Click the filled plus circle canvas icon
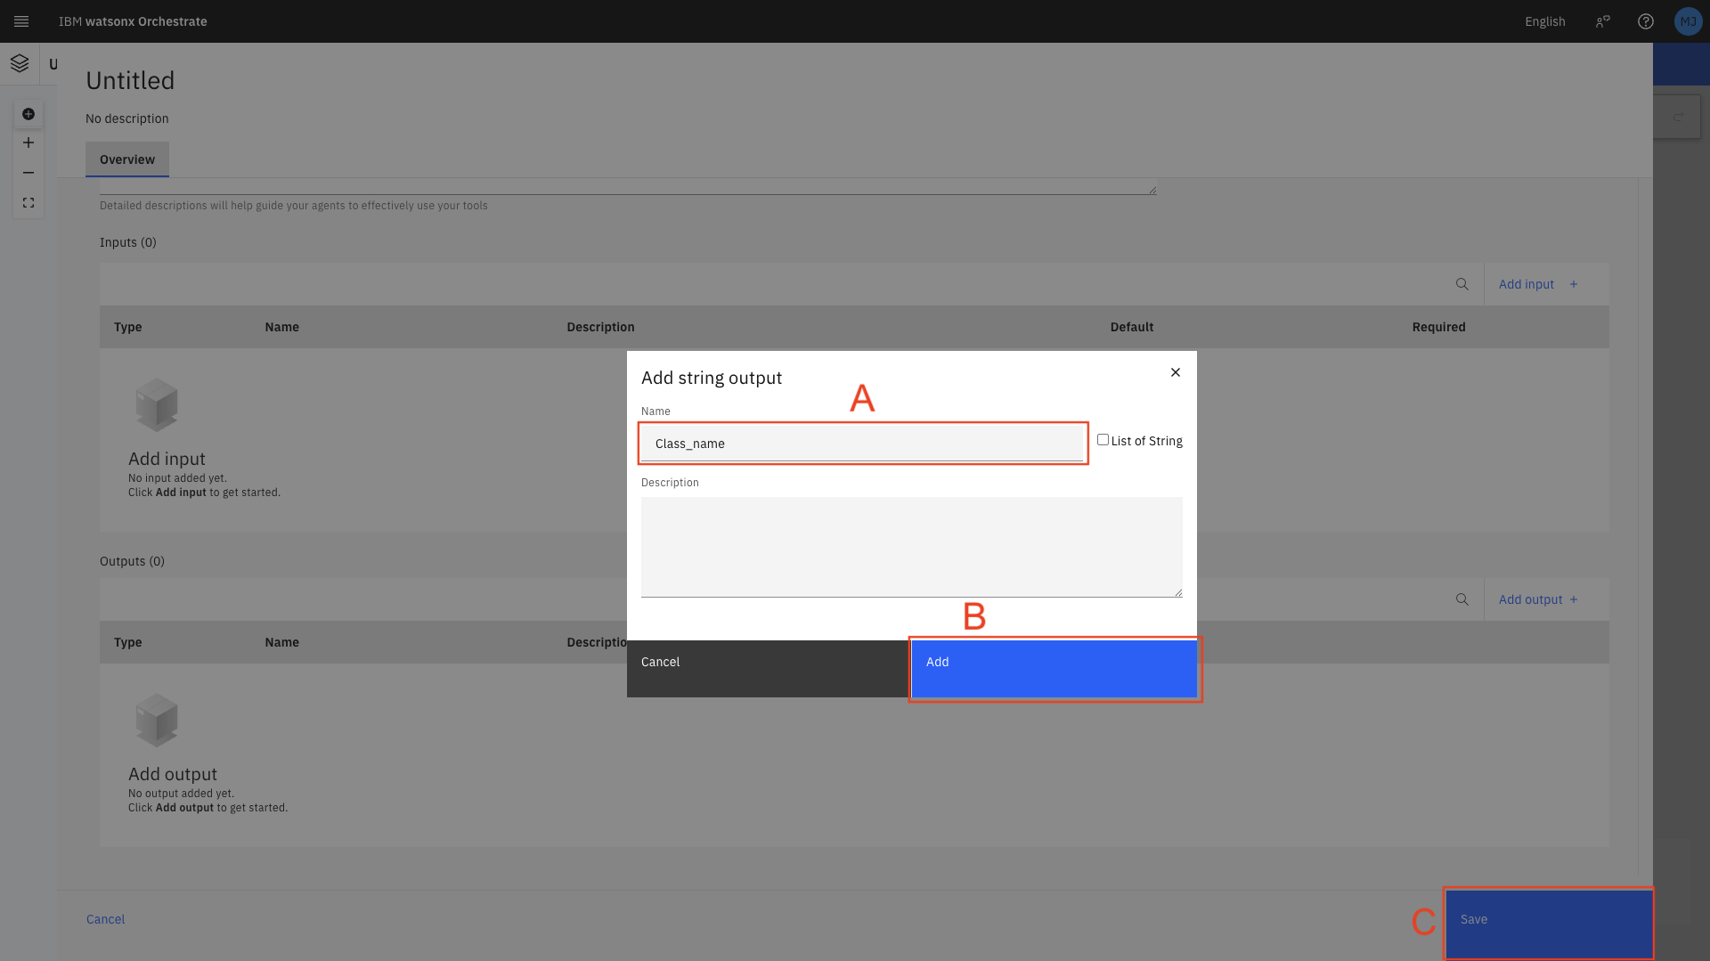 coord(28,114)
